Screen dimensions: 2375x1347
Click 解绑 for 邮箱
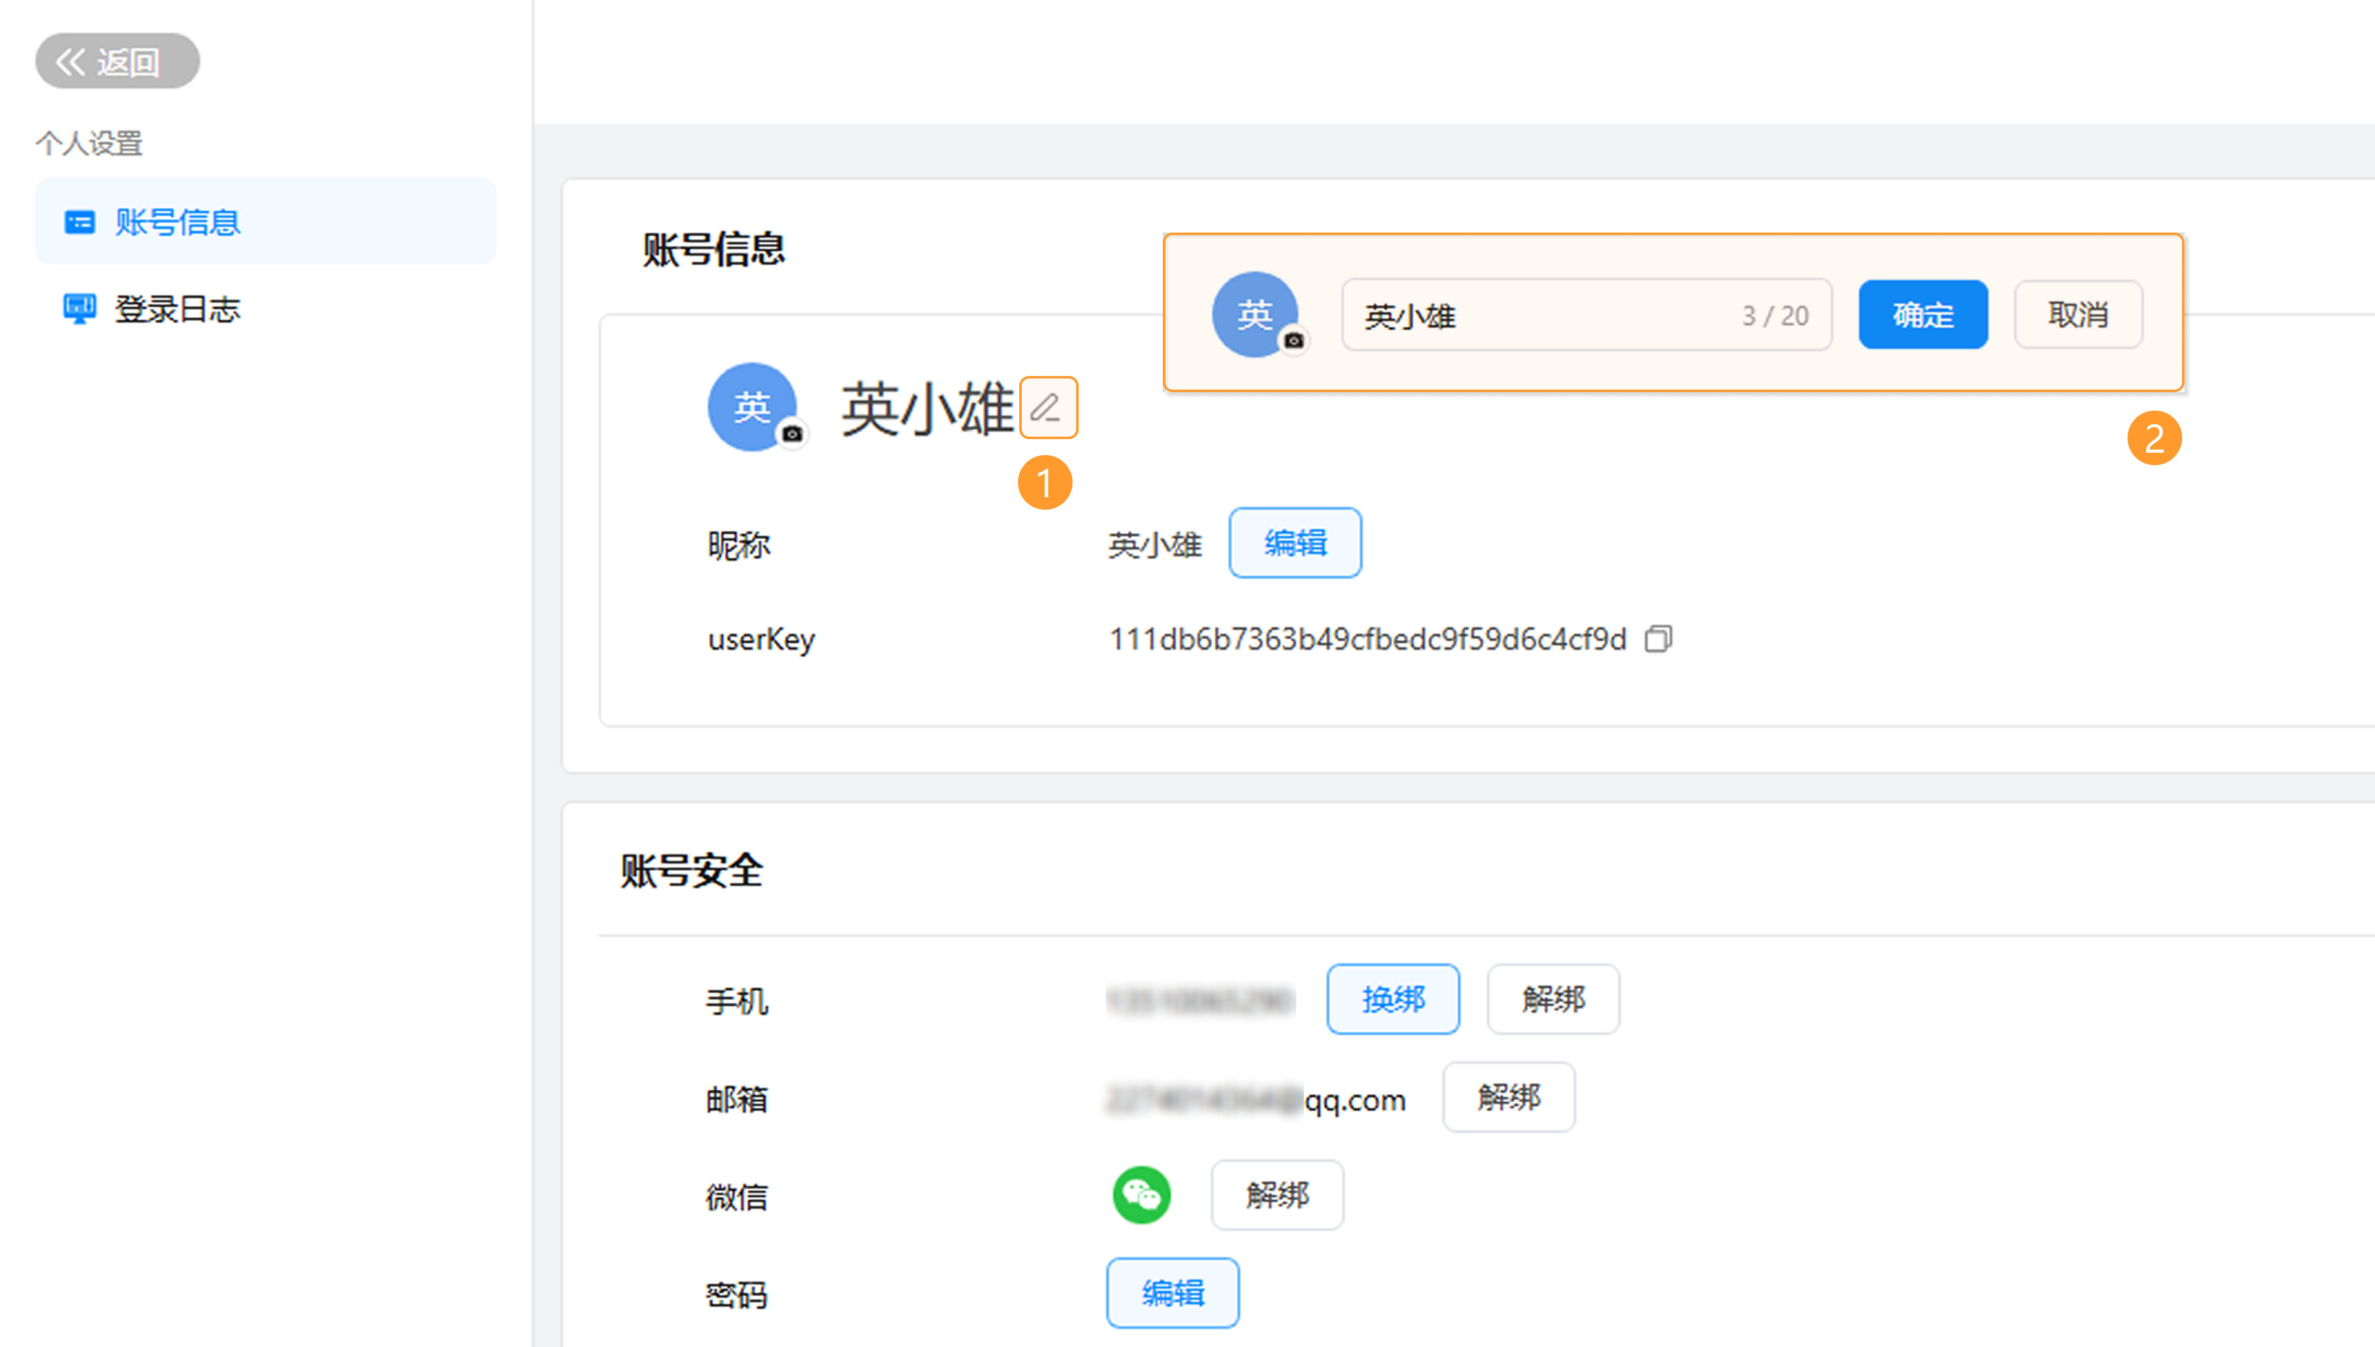tap(1509, 1097)
